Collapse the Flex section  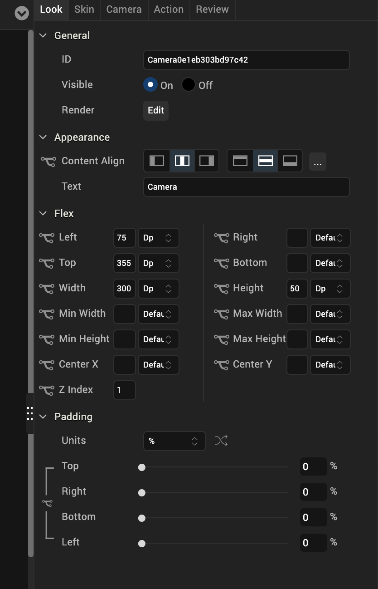(44, 213)
